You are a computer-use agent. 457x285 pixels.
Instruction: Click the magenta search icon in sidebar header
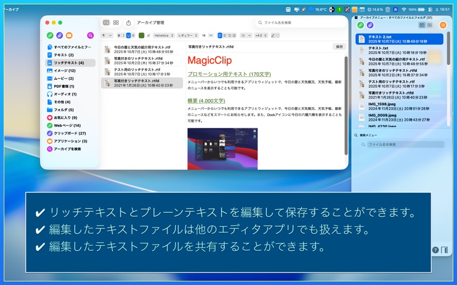(x=90, y=35)
